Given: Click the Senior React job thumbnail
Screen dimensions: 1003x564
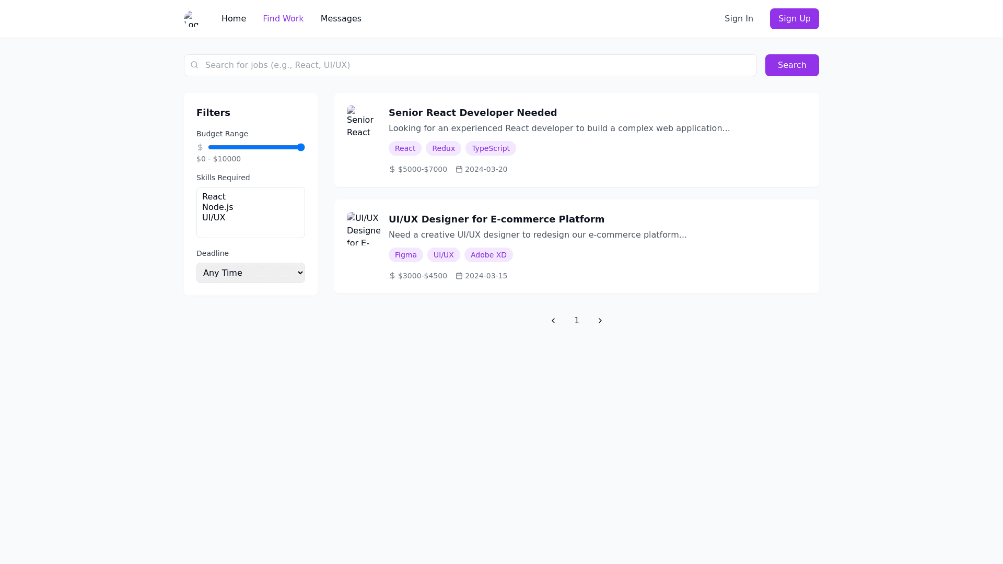Looking at the screenshot, I should tap(363, 122).
